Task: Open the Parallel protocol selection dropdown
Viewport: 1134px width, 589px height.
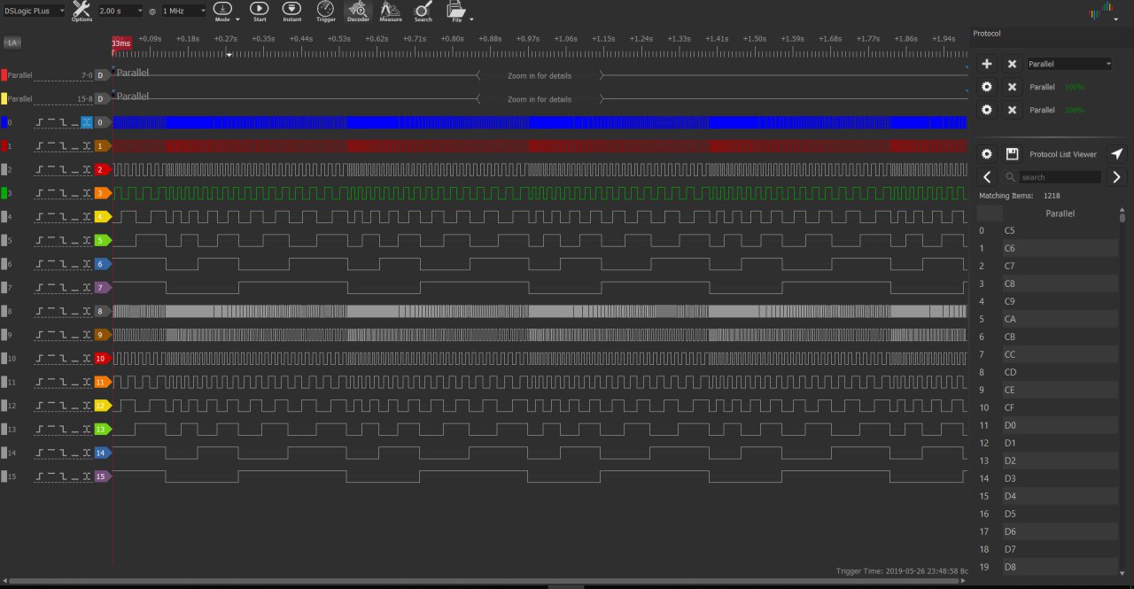Action: click(x=1069, y=64)
